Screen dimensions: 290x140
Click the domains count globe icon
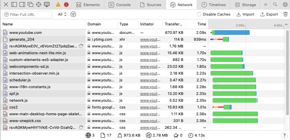tap(88, 135)
